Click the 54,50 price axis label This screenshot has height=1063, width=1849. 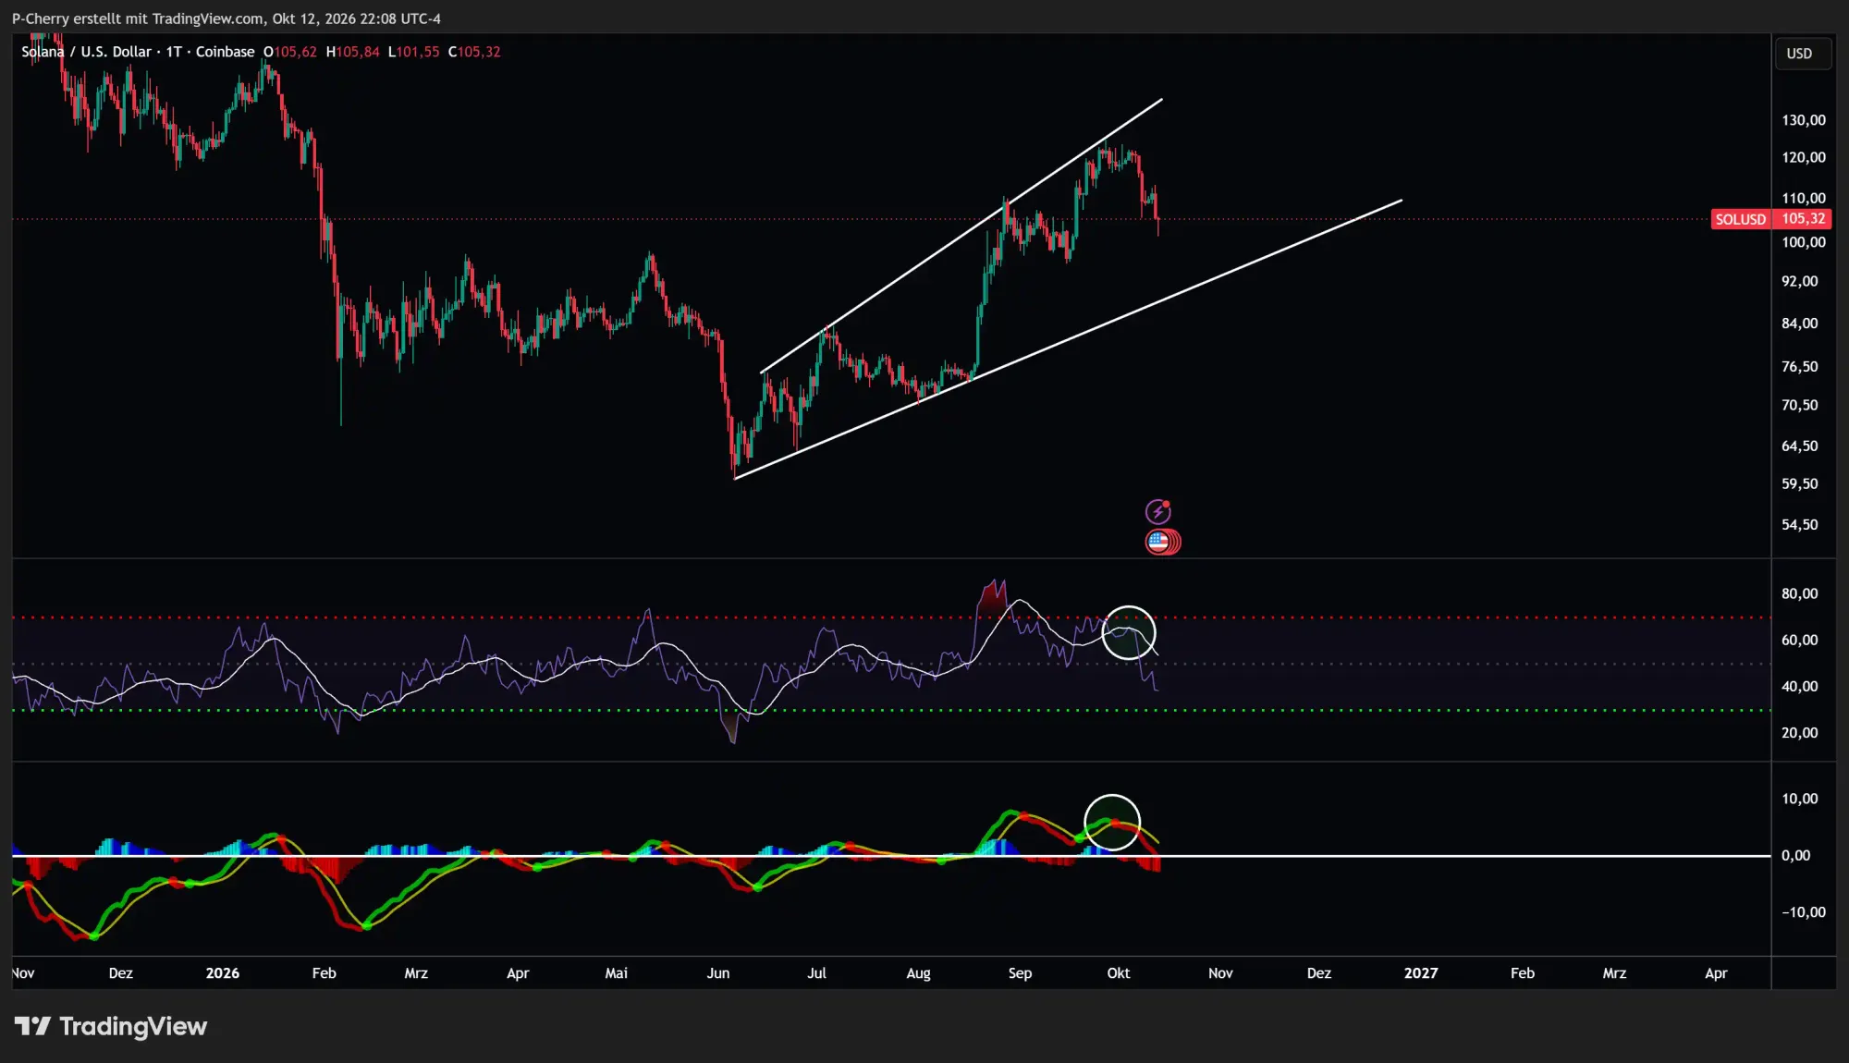point(1799,525)
